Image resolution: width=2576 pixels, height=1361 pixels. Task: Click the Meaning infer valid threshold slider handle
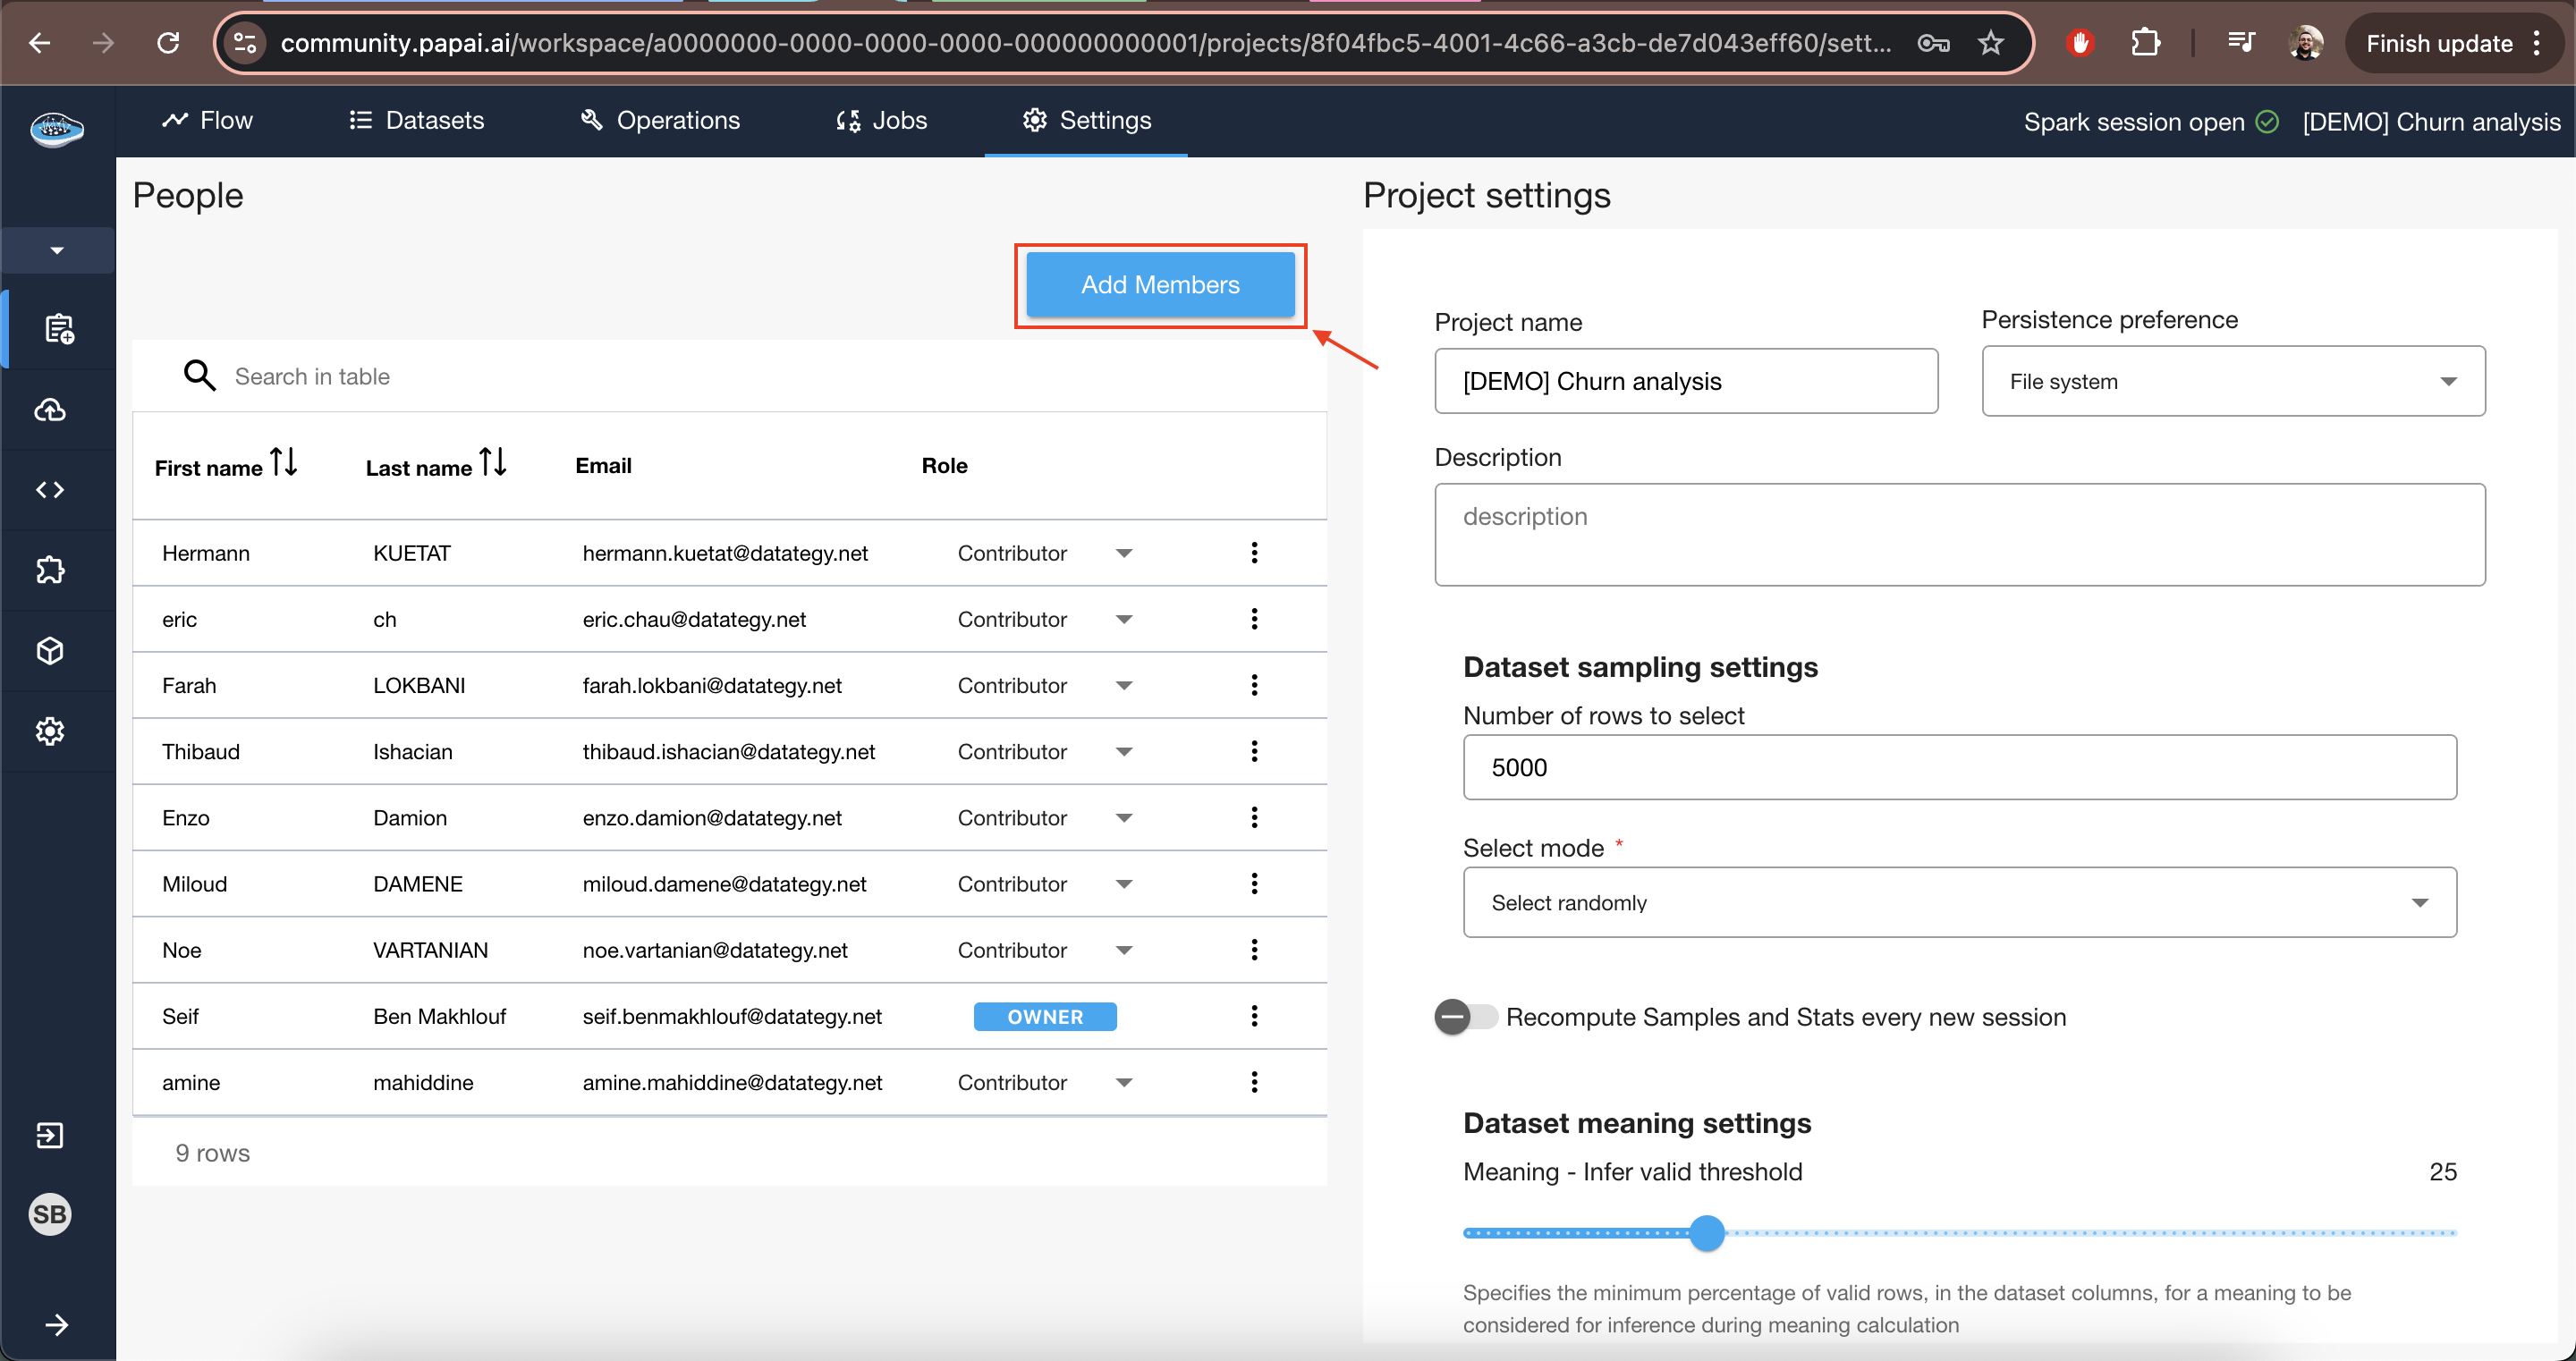[1707, 1232]
